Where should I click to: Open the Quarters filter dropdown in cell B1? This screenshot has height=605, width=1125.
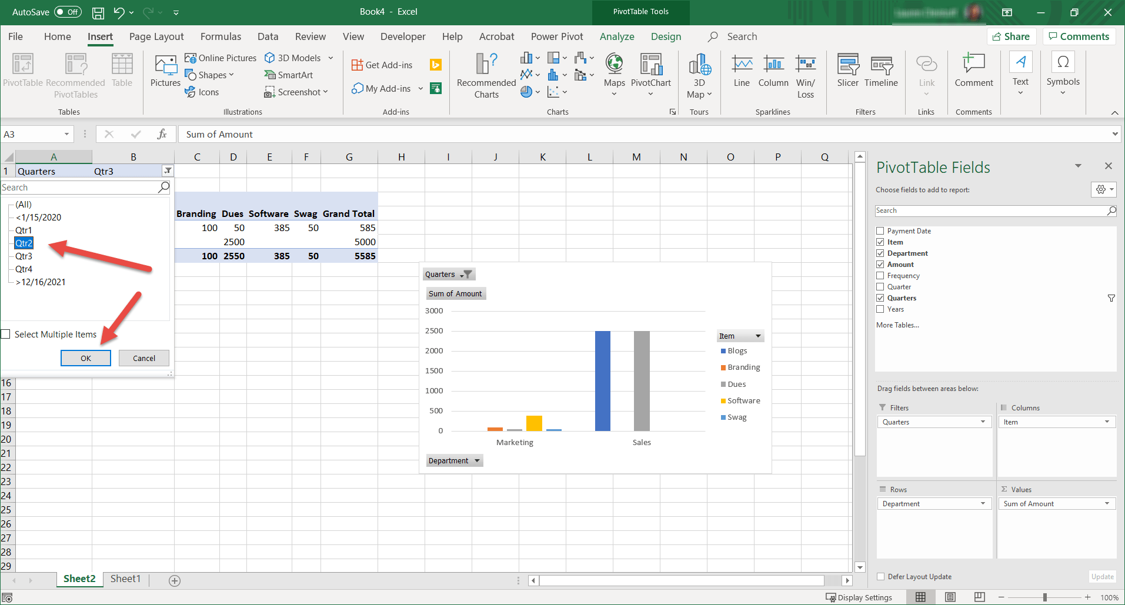pos(168,171)
